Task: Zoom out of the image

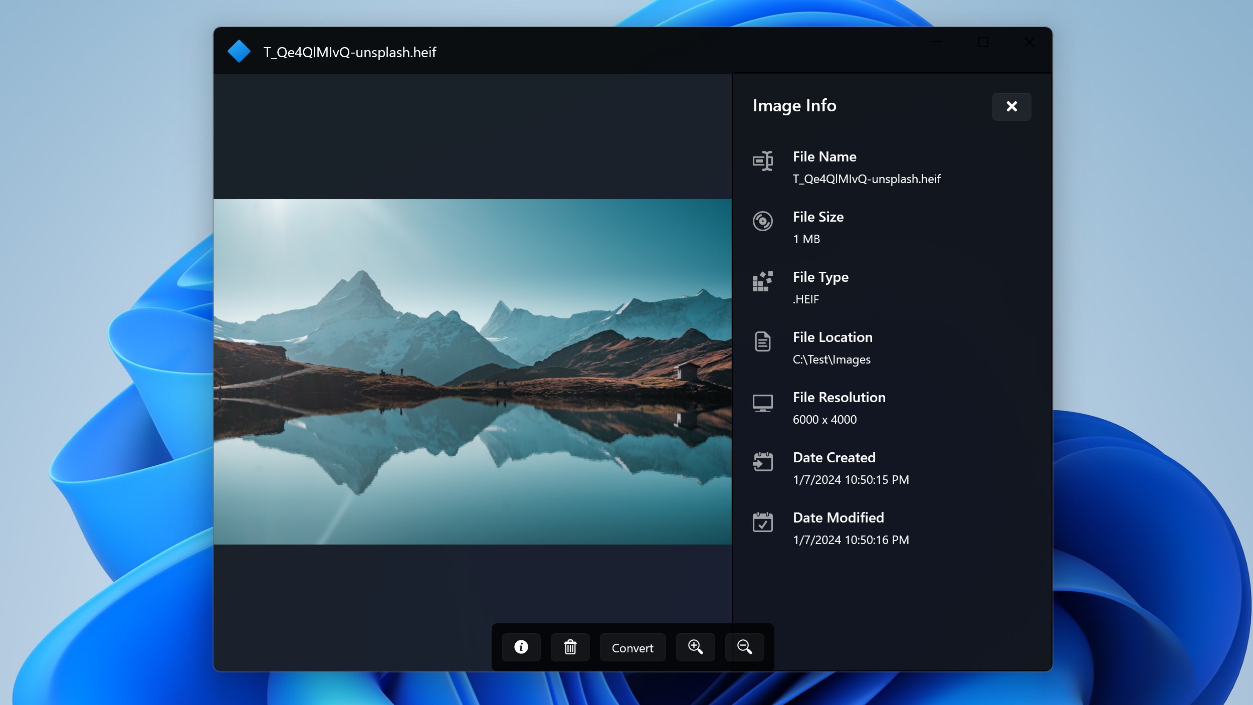Action: [x=744, y=647]
